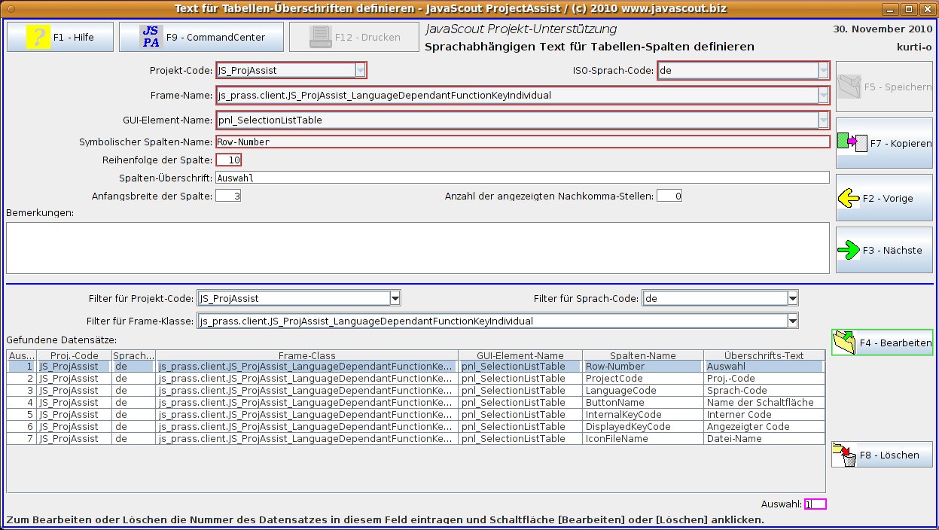Go to previous record with yellow arrow

point(849,199)
